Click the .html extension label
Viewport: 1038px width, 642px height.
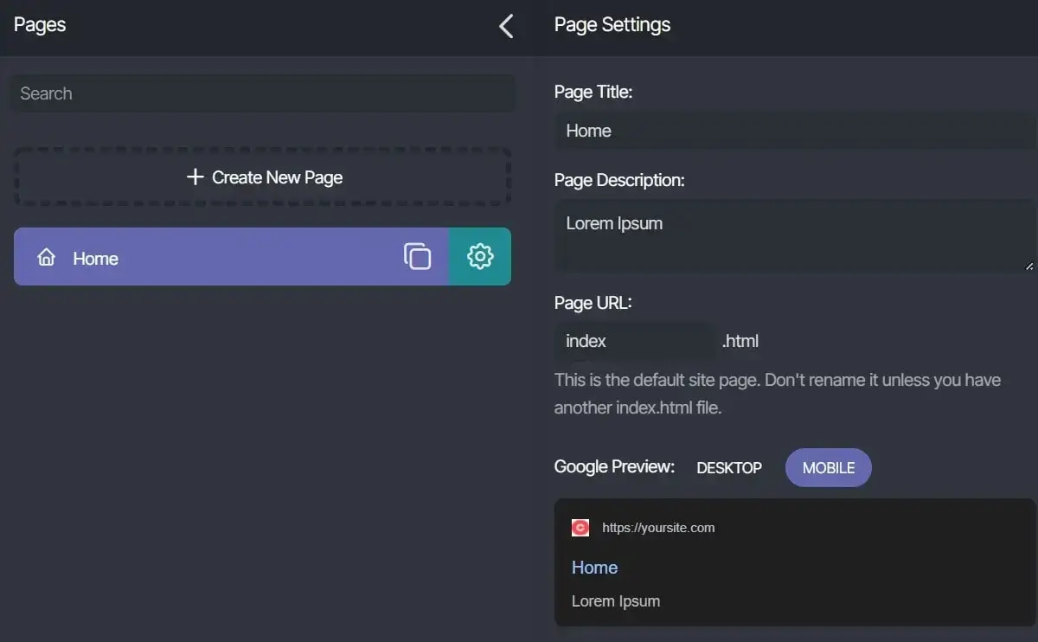tap(740, 341)
